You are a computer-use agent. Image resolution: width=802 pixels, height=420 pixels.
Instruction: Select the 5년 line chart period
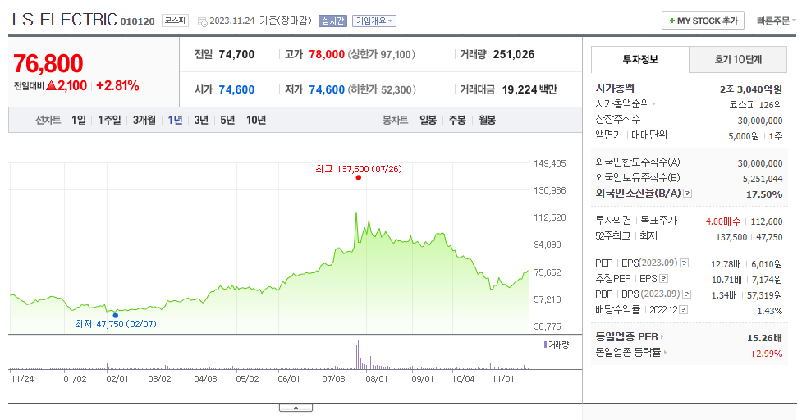(227, 120)
